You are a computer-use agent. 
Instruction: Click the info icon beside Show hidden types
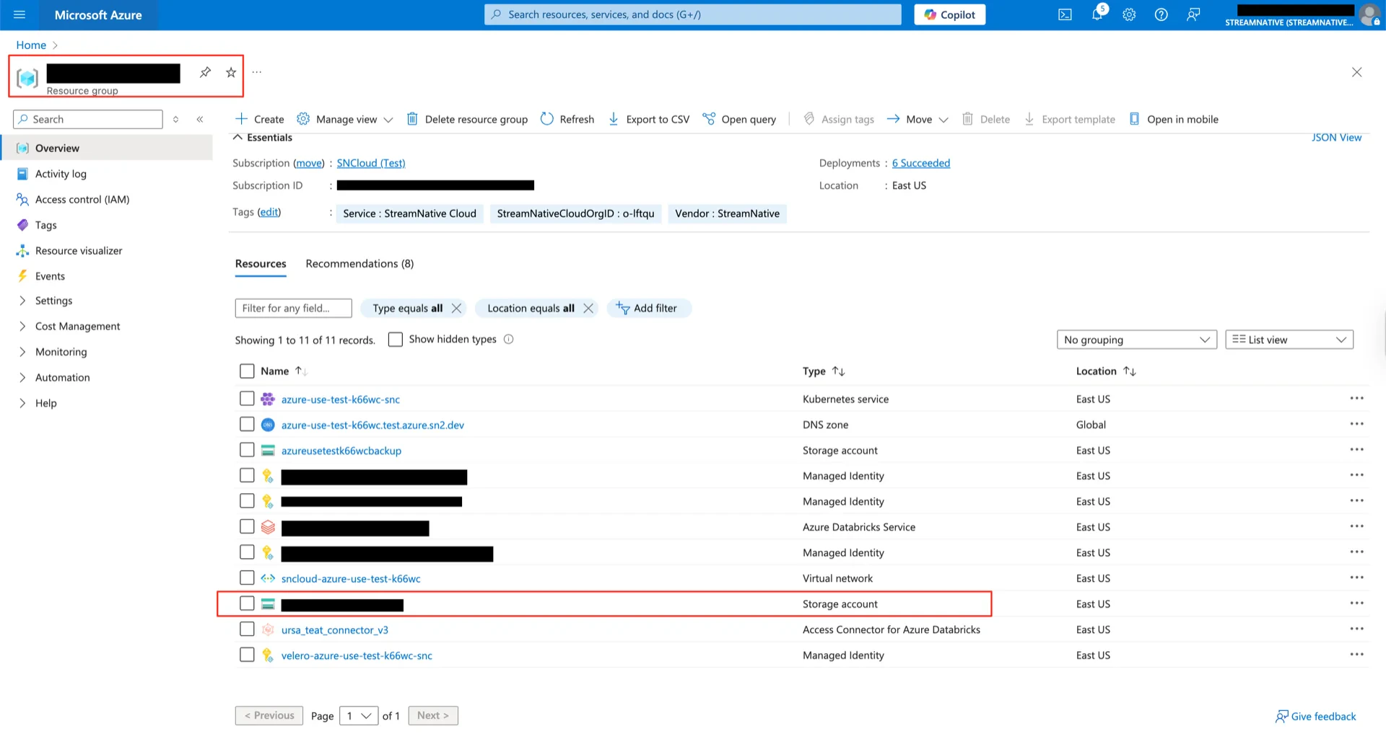pyautogui.click(x=509, y=340)
